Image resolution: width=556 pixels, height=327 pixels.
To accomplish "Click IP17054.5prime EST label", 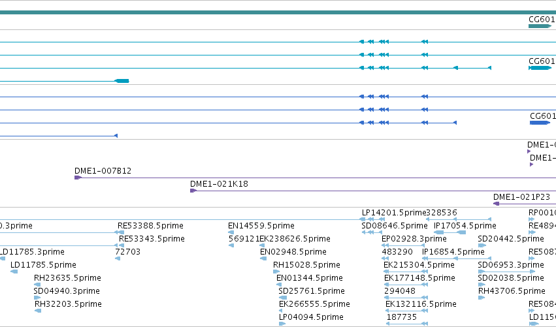I will click(465, 226).
